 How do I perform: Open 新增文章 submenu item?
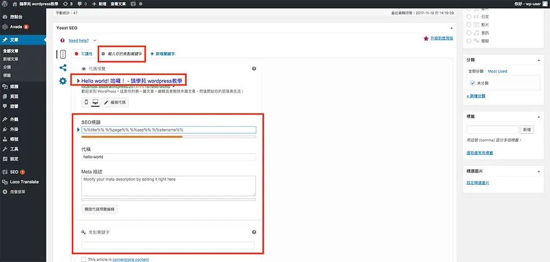tap(11, 59)
